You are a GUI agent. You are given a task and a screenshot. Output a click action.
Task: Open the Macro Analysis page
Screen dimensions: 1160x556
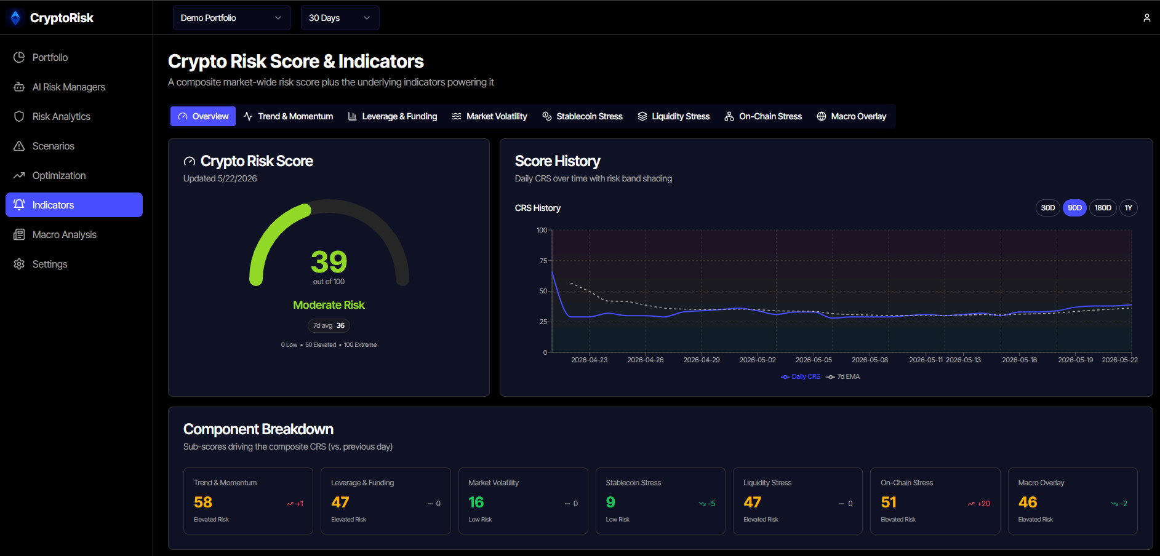(x=74, y=234)
